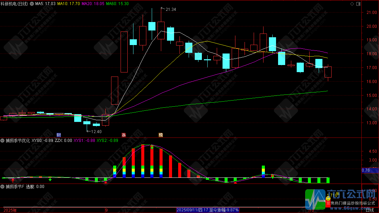Click the yellow smiley face icon
Screen dimensions: 379x213
328,199
